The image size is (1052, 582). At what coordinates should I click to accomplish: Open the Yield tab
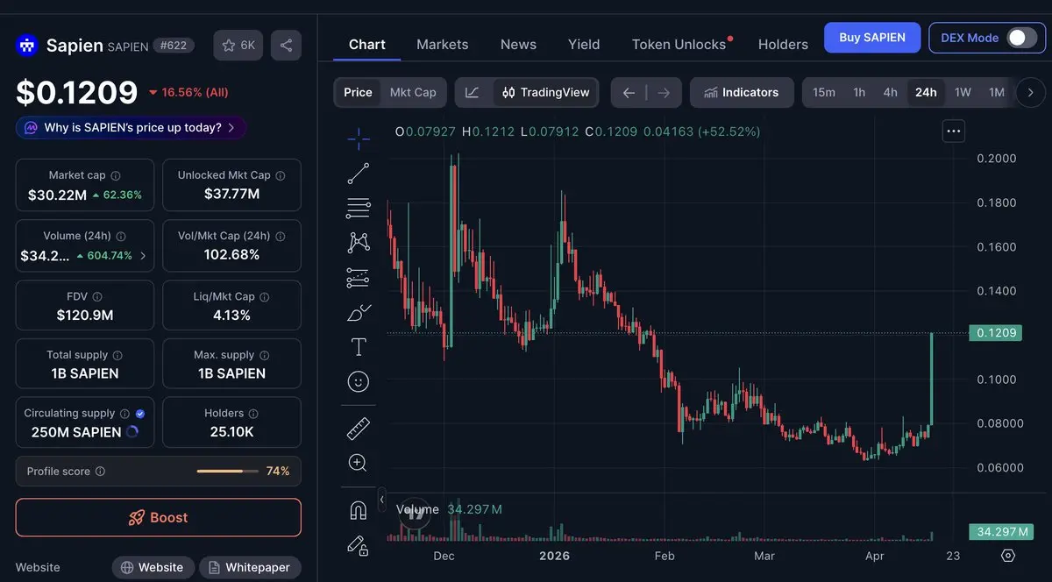584,44
